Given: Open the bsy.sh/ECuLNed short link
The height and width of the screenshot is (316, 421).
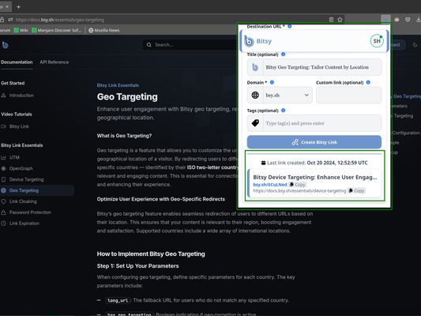Looking at the screenshot, I should pos(270,185).
